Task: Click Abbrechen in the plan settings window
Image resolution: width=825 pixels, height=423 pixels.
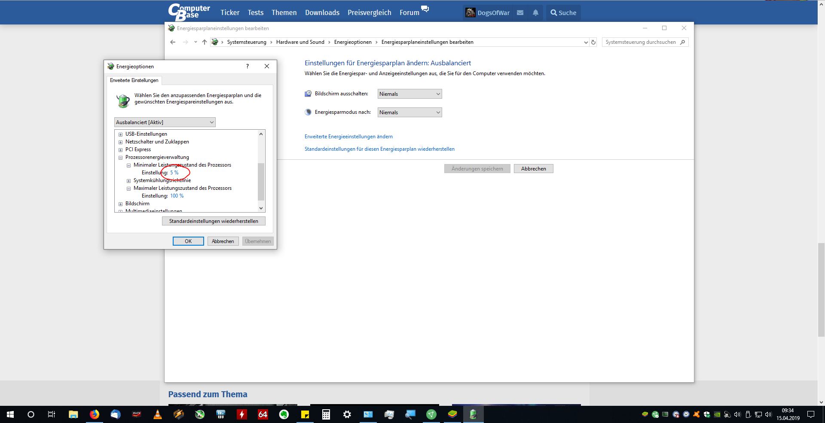Action: coord(534,169)
